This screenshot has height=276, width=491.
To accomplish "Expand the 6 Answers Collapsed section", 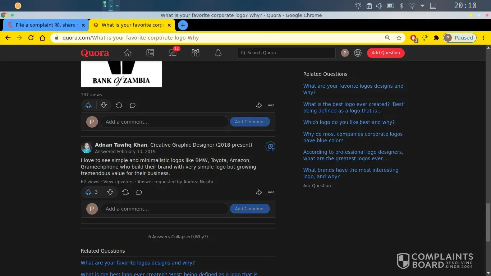I will coord(178,237).
